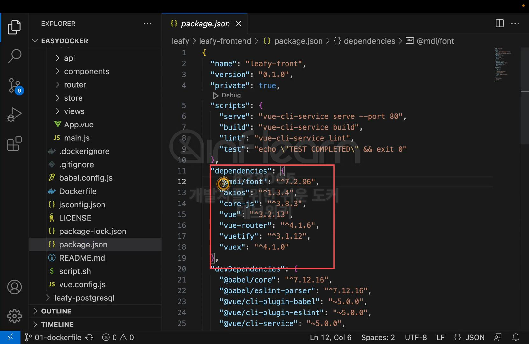Open the Run and Debug view
529x344 pixels.
(x=14, y=115)
